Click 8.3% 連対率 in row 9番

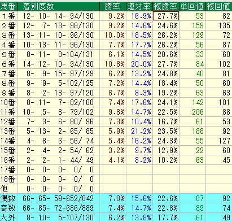coord(139,93)
